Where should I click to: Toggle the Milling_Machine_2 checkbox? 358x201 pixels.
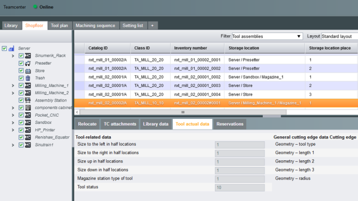(x=21, y=93)
